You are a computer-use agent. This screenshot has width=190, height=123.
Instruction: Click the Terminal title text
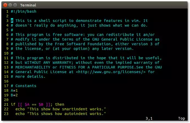(x=28, y=5)
